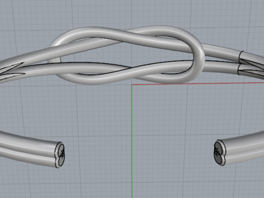Click the left bracelet end cap

(x=60, y=155)
